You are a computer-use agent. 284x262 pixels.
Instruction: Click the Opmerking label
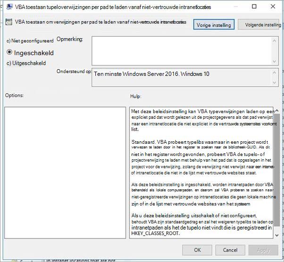pos(70,39)
